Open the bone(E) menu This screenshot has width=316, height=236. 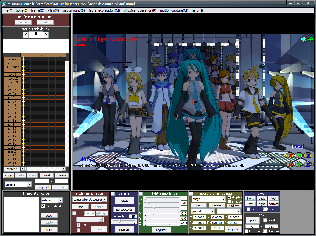click(21, 10)
